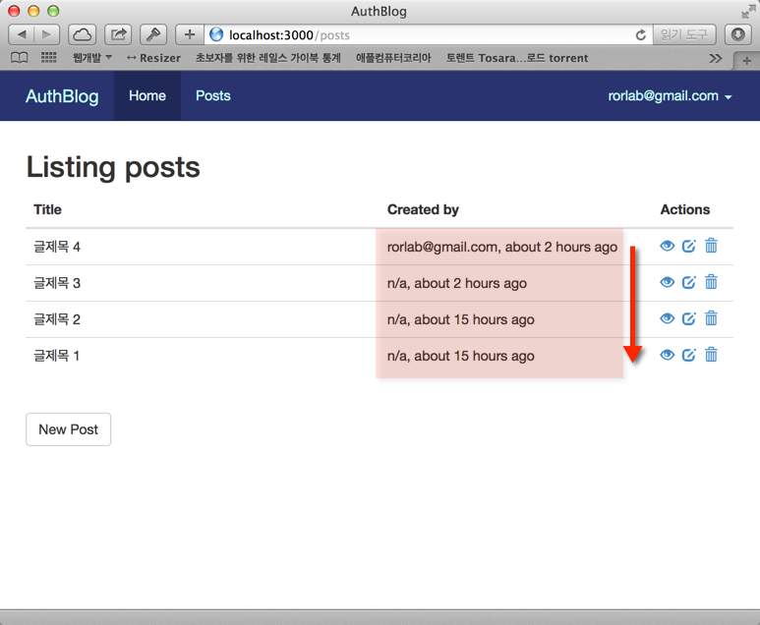Image resolution: width=760 pixels, height=625 pixels.
Task: Click the trash icon for 글제목 1
Action: 711,355
